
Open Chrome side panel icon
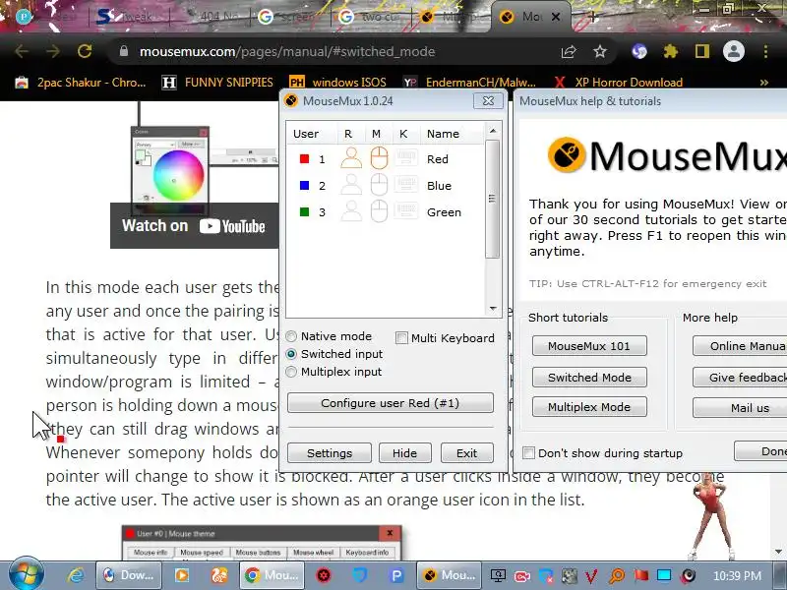point(702,51)
